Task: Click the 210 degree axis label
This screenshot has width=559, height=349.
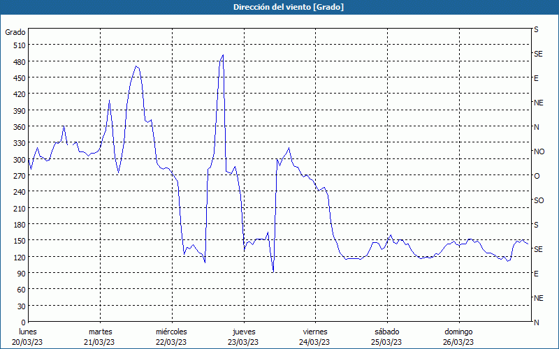Action: click(x=20, y=209)
